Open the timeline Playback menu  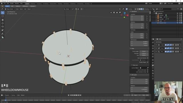pyautogui.click(x=8, y=95)
